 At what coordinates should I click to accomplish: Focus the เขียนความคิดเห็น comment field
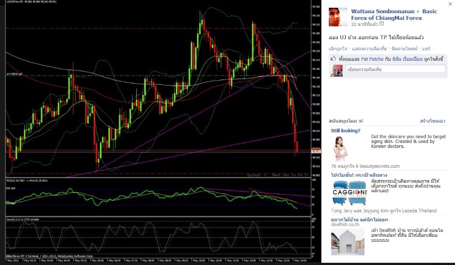395,69
